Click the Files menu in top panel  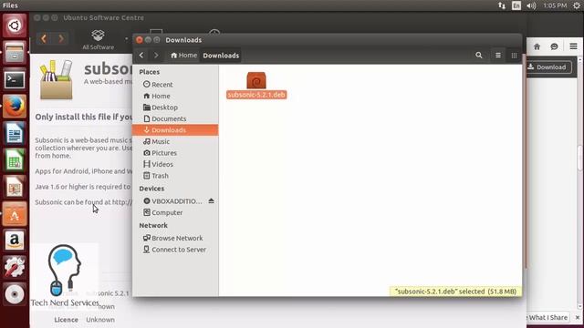[x=10, y=5]
